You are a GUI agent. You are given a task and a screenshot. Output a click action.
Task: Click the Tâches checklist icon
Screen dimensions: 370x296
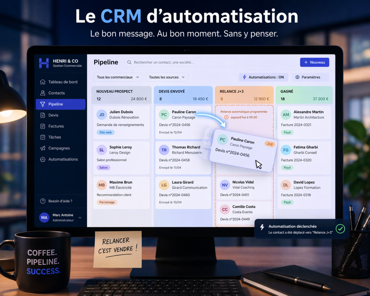[x=43, y=137]
